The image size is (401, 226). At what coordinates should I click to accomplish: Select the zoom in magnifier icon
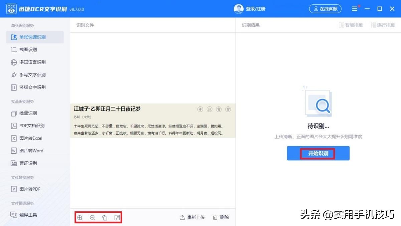pos(80,217)
